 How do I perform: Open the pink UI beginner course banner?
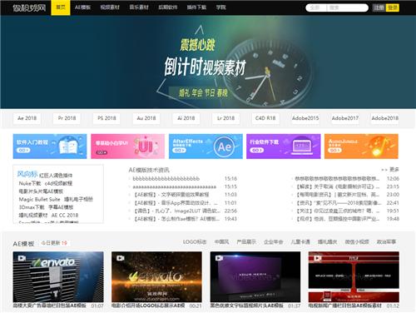(x=127, y=147)
